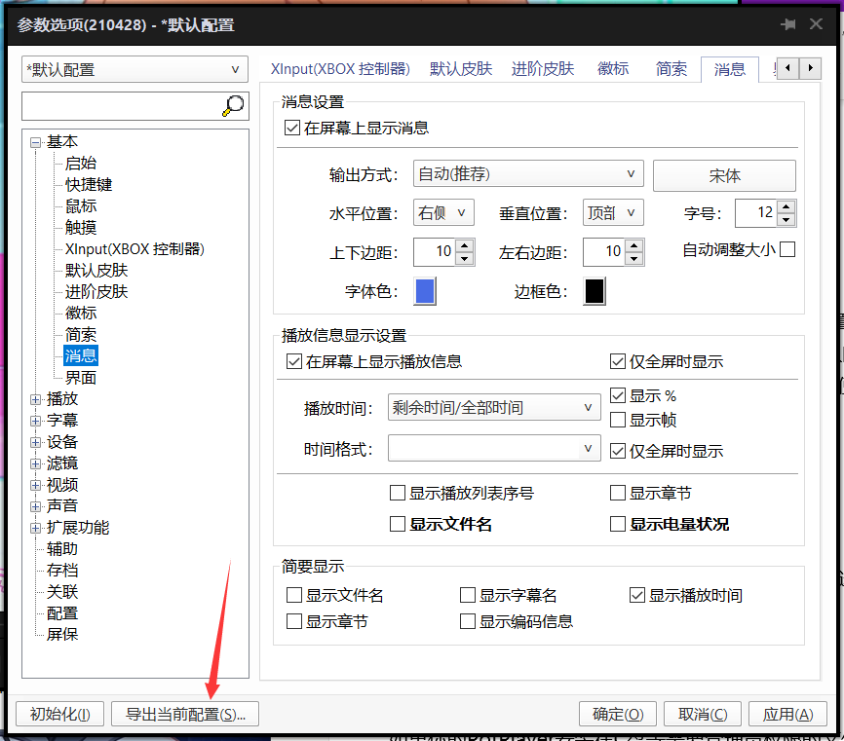This screenshot has height=741, width=844.
Task: Switch to the 默认皮肤 tab
Action: 461,69
